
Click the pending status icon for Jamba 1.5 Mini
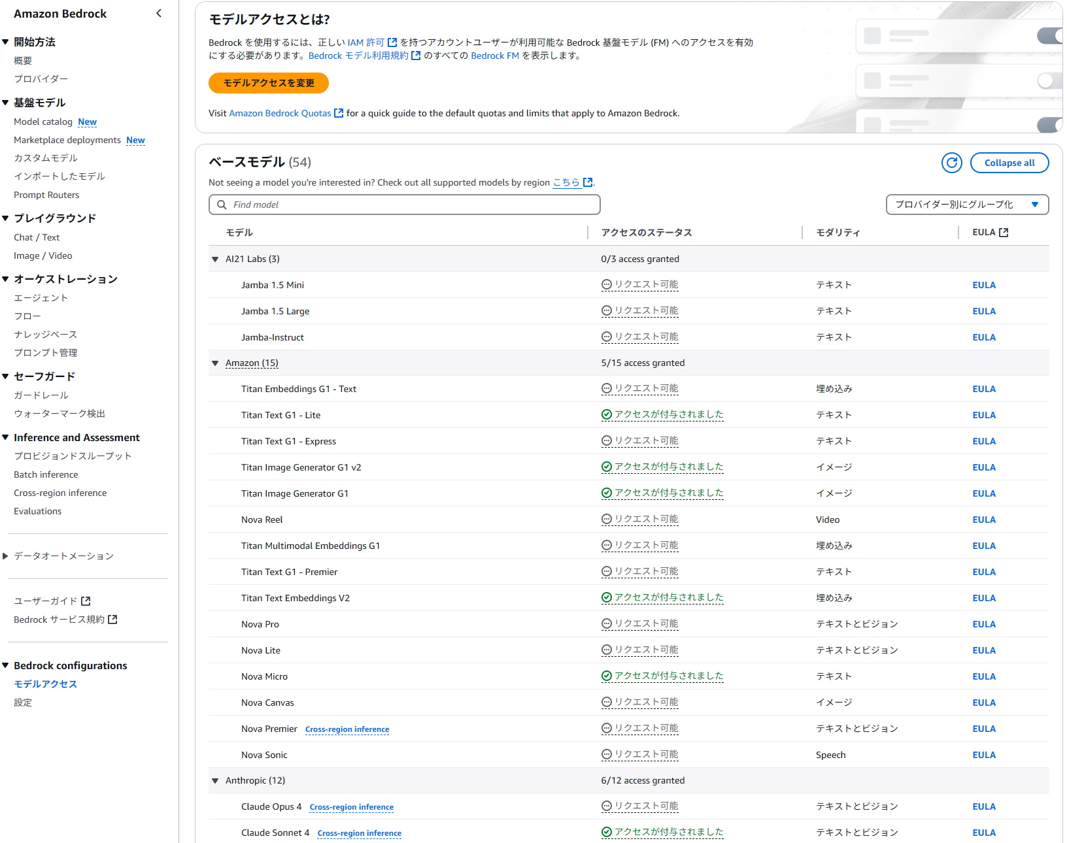tap(607, 284)
